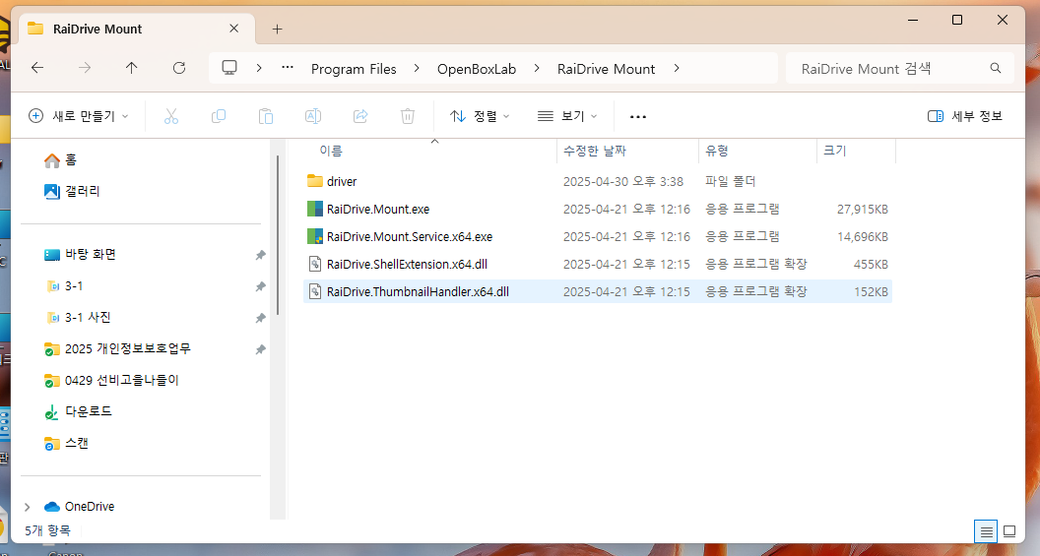Expand chevron after Program Files breadcrumb
The image size is (1040, 556).
(417, 68)
